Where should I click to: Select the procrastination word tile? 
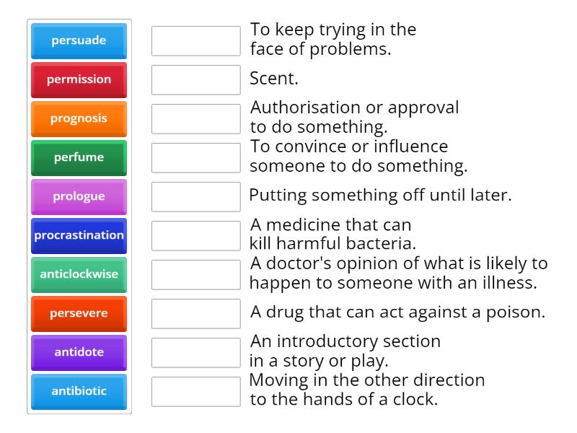point(78,235)
